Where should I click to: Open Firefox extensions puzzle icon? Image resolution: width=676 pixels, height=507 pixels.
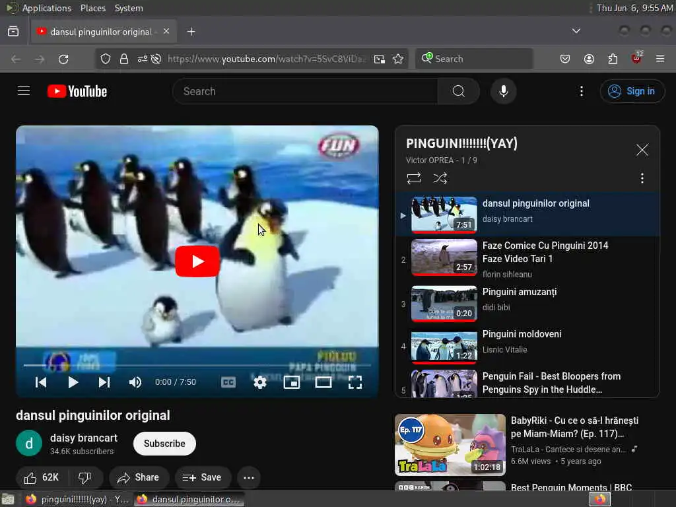click(x=613, y=59)
